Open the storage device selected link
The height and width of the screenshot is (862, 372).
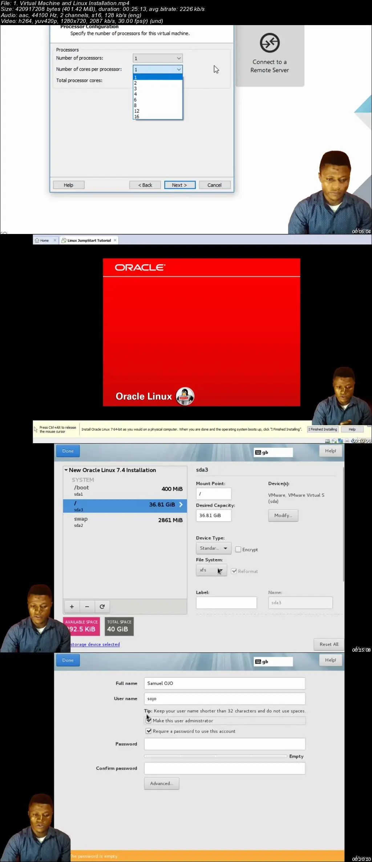point(95,644)
